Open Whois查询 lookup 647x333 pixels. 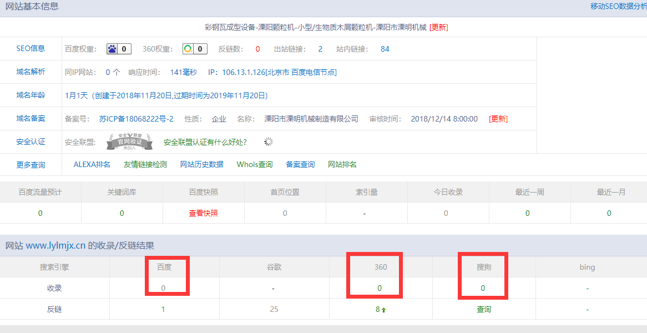[x=255, y=164]
